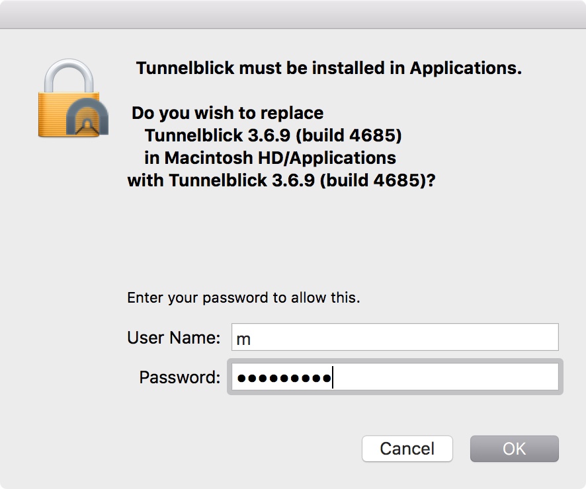The width and height of the screenshot is (586, 489).
Task: Click the Tunnelblick installation warning heading
Action: [329, 68]
